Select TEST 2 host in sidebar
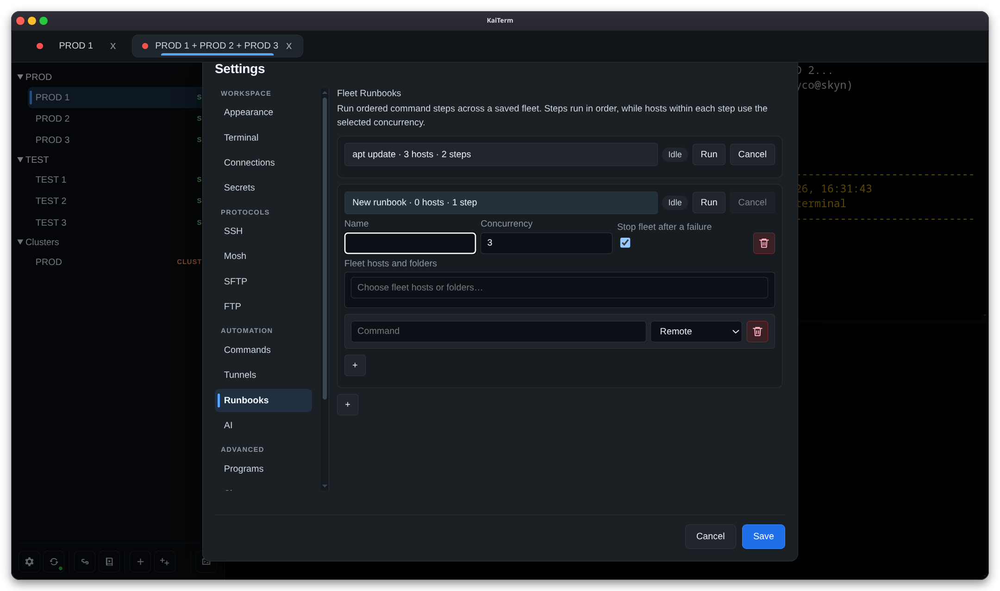The width and height of the screenshot is (1000, 591). [115, 201]
